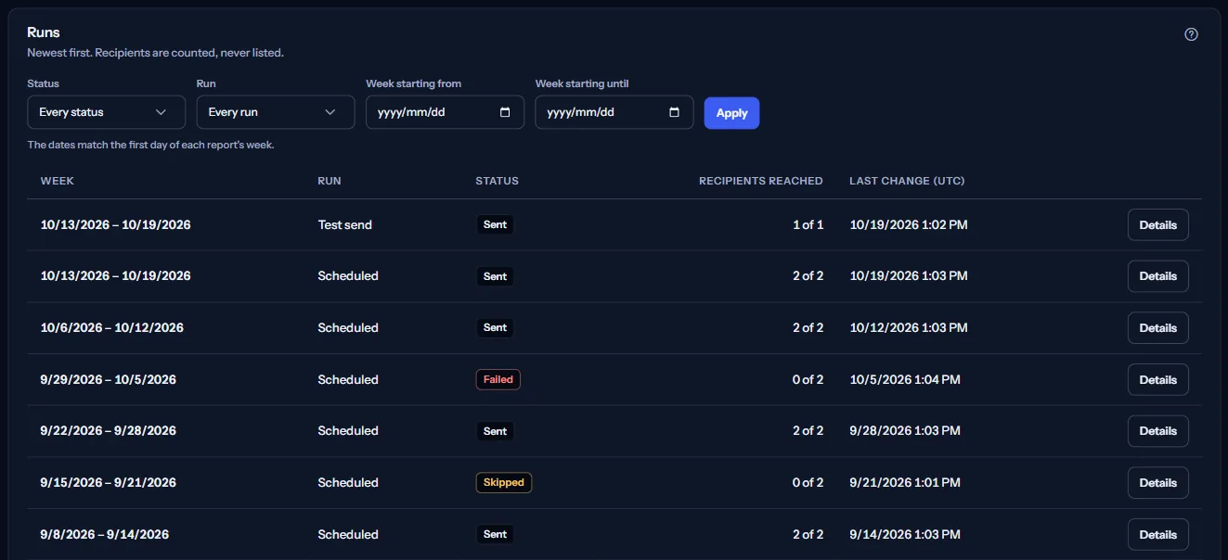Expand the Run filter dropdown
This screenshot has width=1228, height=560.
pos(276,112)
